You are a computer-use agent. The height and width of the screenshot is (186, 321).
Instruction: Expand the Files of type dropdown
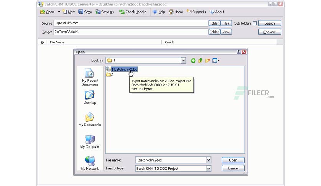208,168
